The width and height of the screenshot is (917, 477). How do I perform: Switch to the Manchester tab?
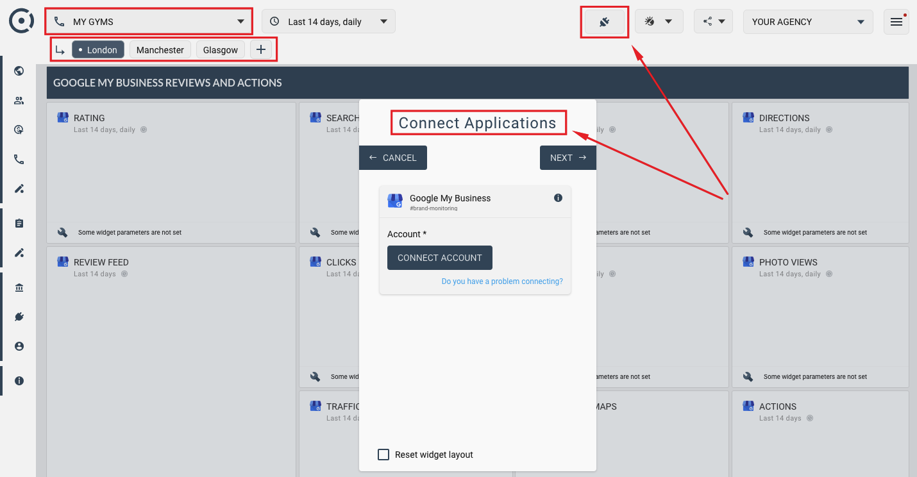pyautogui.click(x=160, y=50)
